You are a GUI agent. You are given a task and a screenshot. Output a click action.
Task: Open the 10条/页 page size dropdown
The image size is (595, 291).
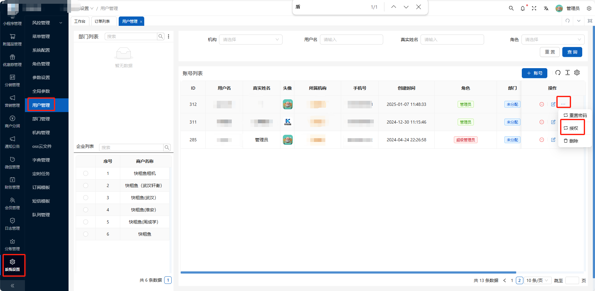(x=538, y=280)
